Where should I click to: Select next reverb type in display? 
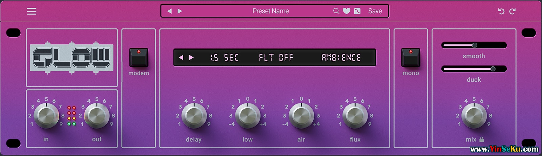pyautogui.click(x=191, y=58)
